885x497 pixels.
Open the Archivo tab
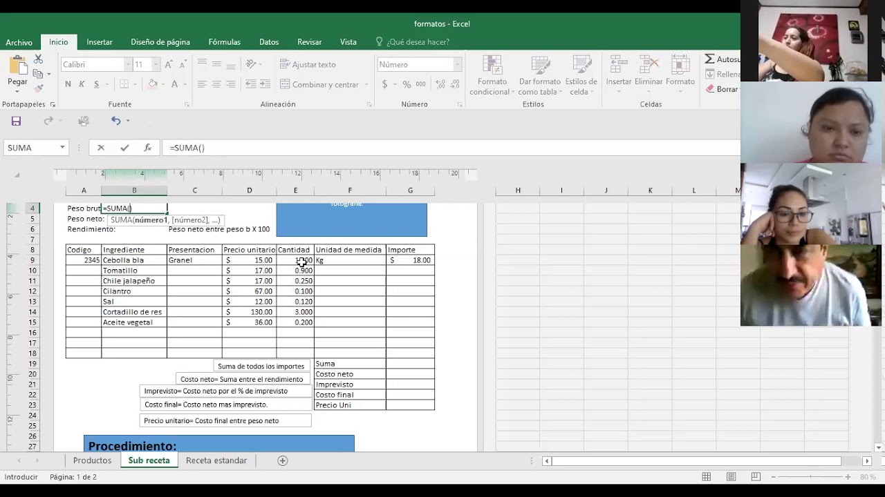coord(19,42)
